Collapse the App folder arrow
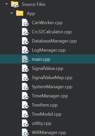Viewport: 95px width, 136px height. pos(12,13)
